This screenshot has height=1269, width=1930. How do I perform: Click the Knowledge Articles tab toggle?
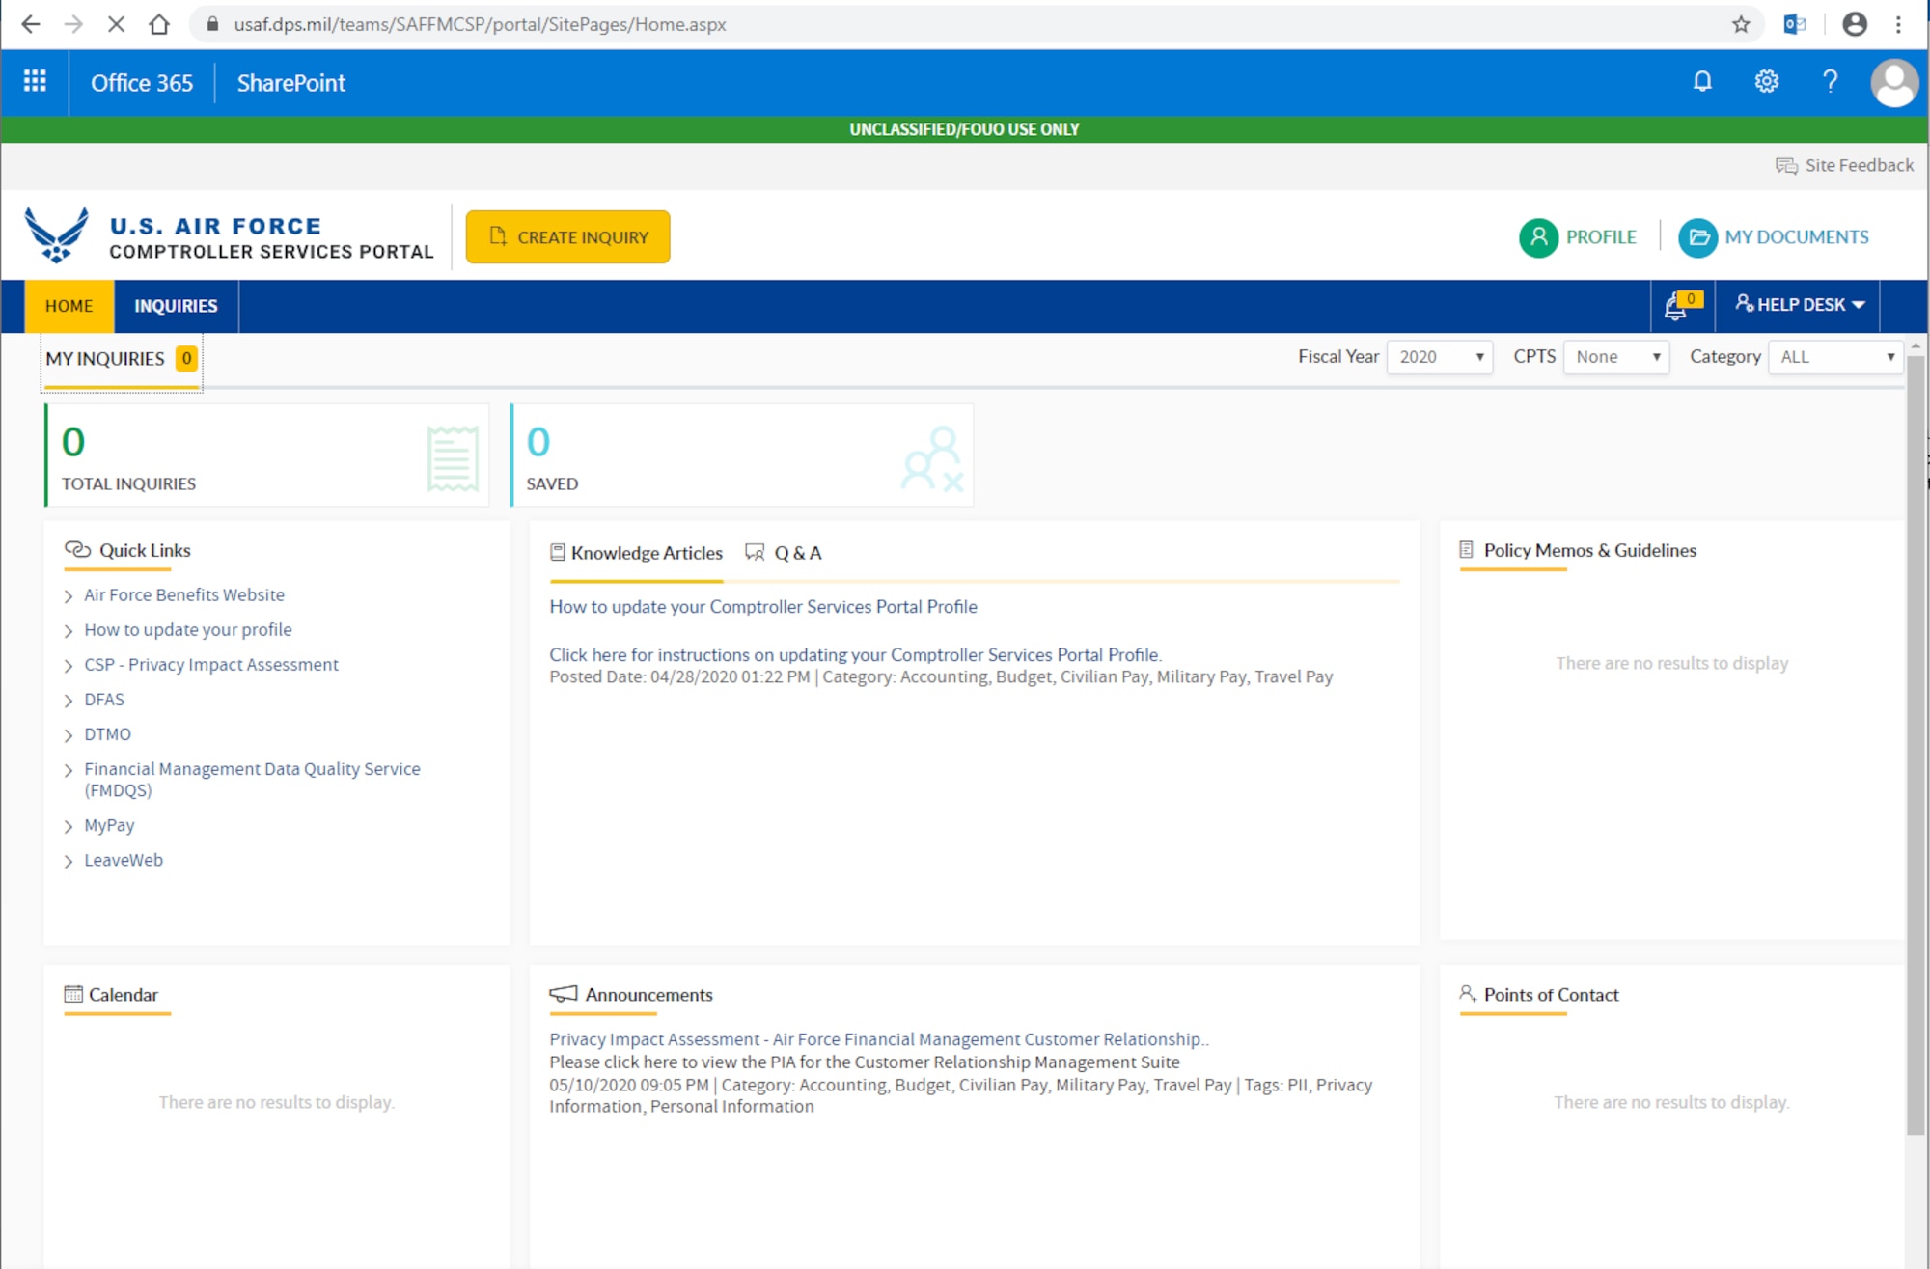pyautogui.click(x=634, y=552)
